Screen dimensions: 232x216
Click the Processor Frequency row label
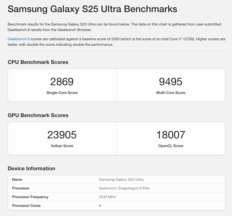[30, 197]
